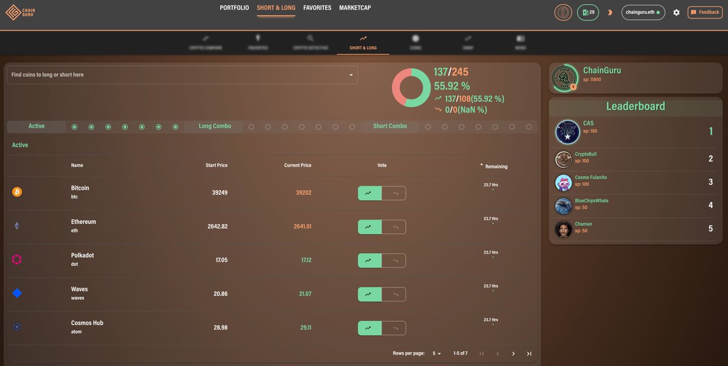This screenshot has height=366, width=728.
Task: Vote short on Cosmos Hub
Action: (394, 328)
